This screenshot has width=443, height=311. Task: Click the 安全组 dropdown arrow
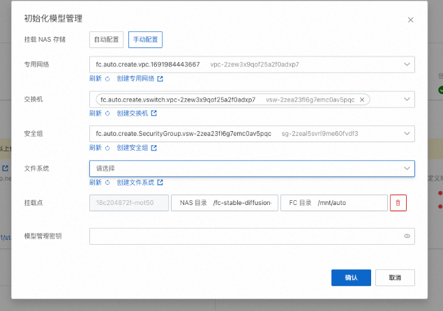click(407, 134)
